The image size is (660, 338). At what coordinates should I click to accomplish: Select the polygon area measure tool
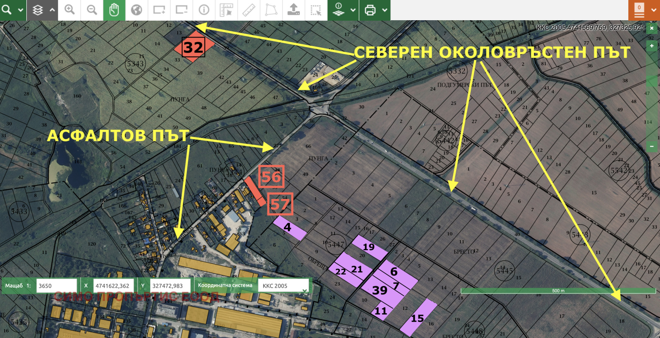[271, 10]
